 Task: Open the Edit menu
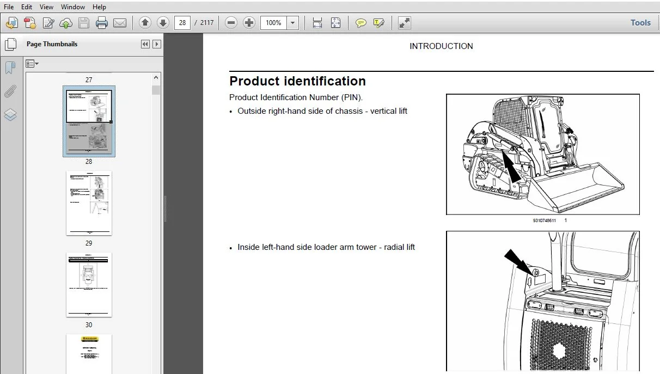27,7
